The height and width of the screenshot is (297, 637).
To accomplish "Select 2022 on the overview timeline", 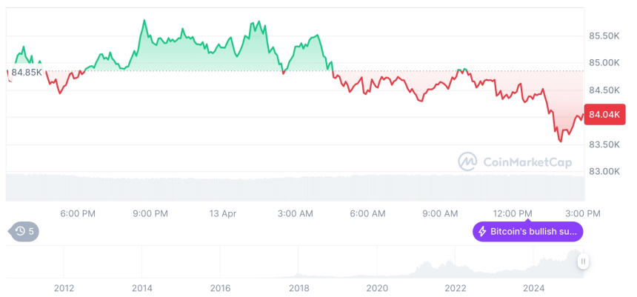I will [455, 287].
